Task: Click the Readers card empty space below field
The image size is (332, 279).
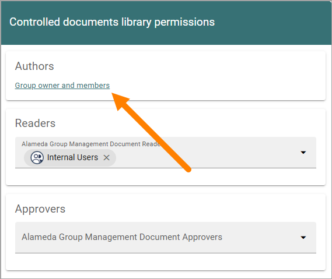Action: point(166,176)
